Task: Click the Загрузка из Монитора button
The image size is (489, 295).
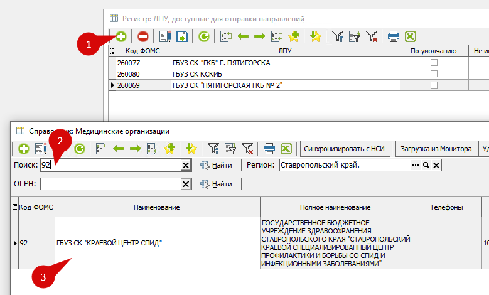Action: coord(436,149)
